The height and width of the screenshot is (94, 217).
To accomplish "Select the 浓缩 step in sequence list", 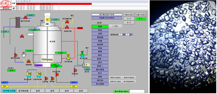I will click(100, 41).
